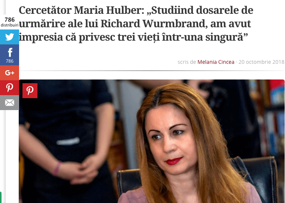Click the Pinterest button overlaid on photo

tap(30, 91)
